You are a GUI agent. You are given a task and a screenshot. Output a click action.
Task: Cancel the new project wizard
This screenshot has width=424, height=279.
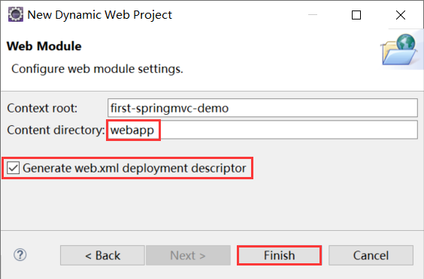coord(371,255)
